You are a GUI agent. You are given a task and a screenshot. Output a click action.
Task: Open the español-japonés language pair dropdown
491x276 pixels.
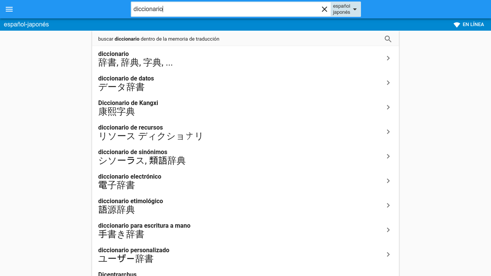[346, 9]
